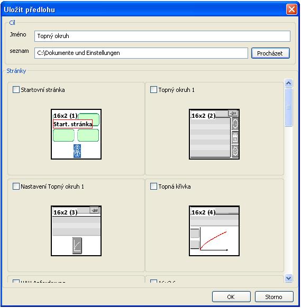Screen dimensions: 301x308
Task: Select the 16x2 (2) page thumbnail
Action: pos(214,134)
